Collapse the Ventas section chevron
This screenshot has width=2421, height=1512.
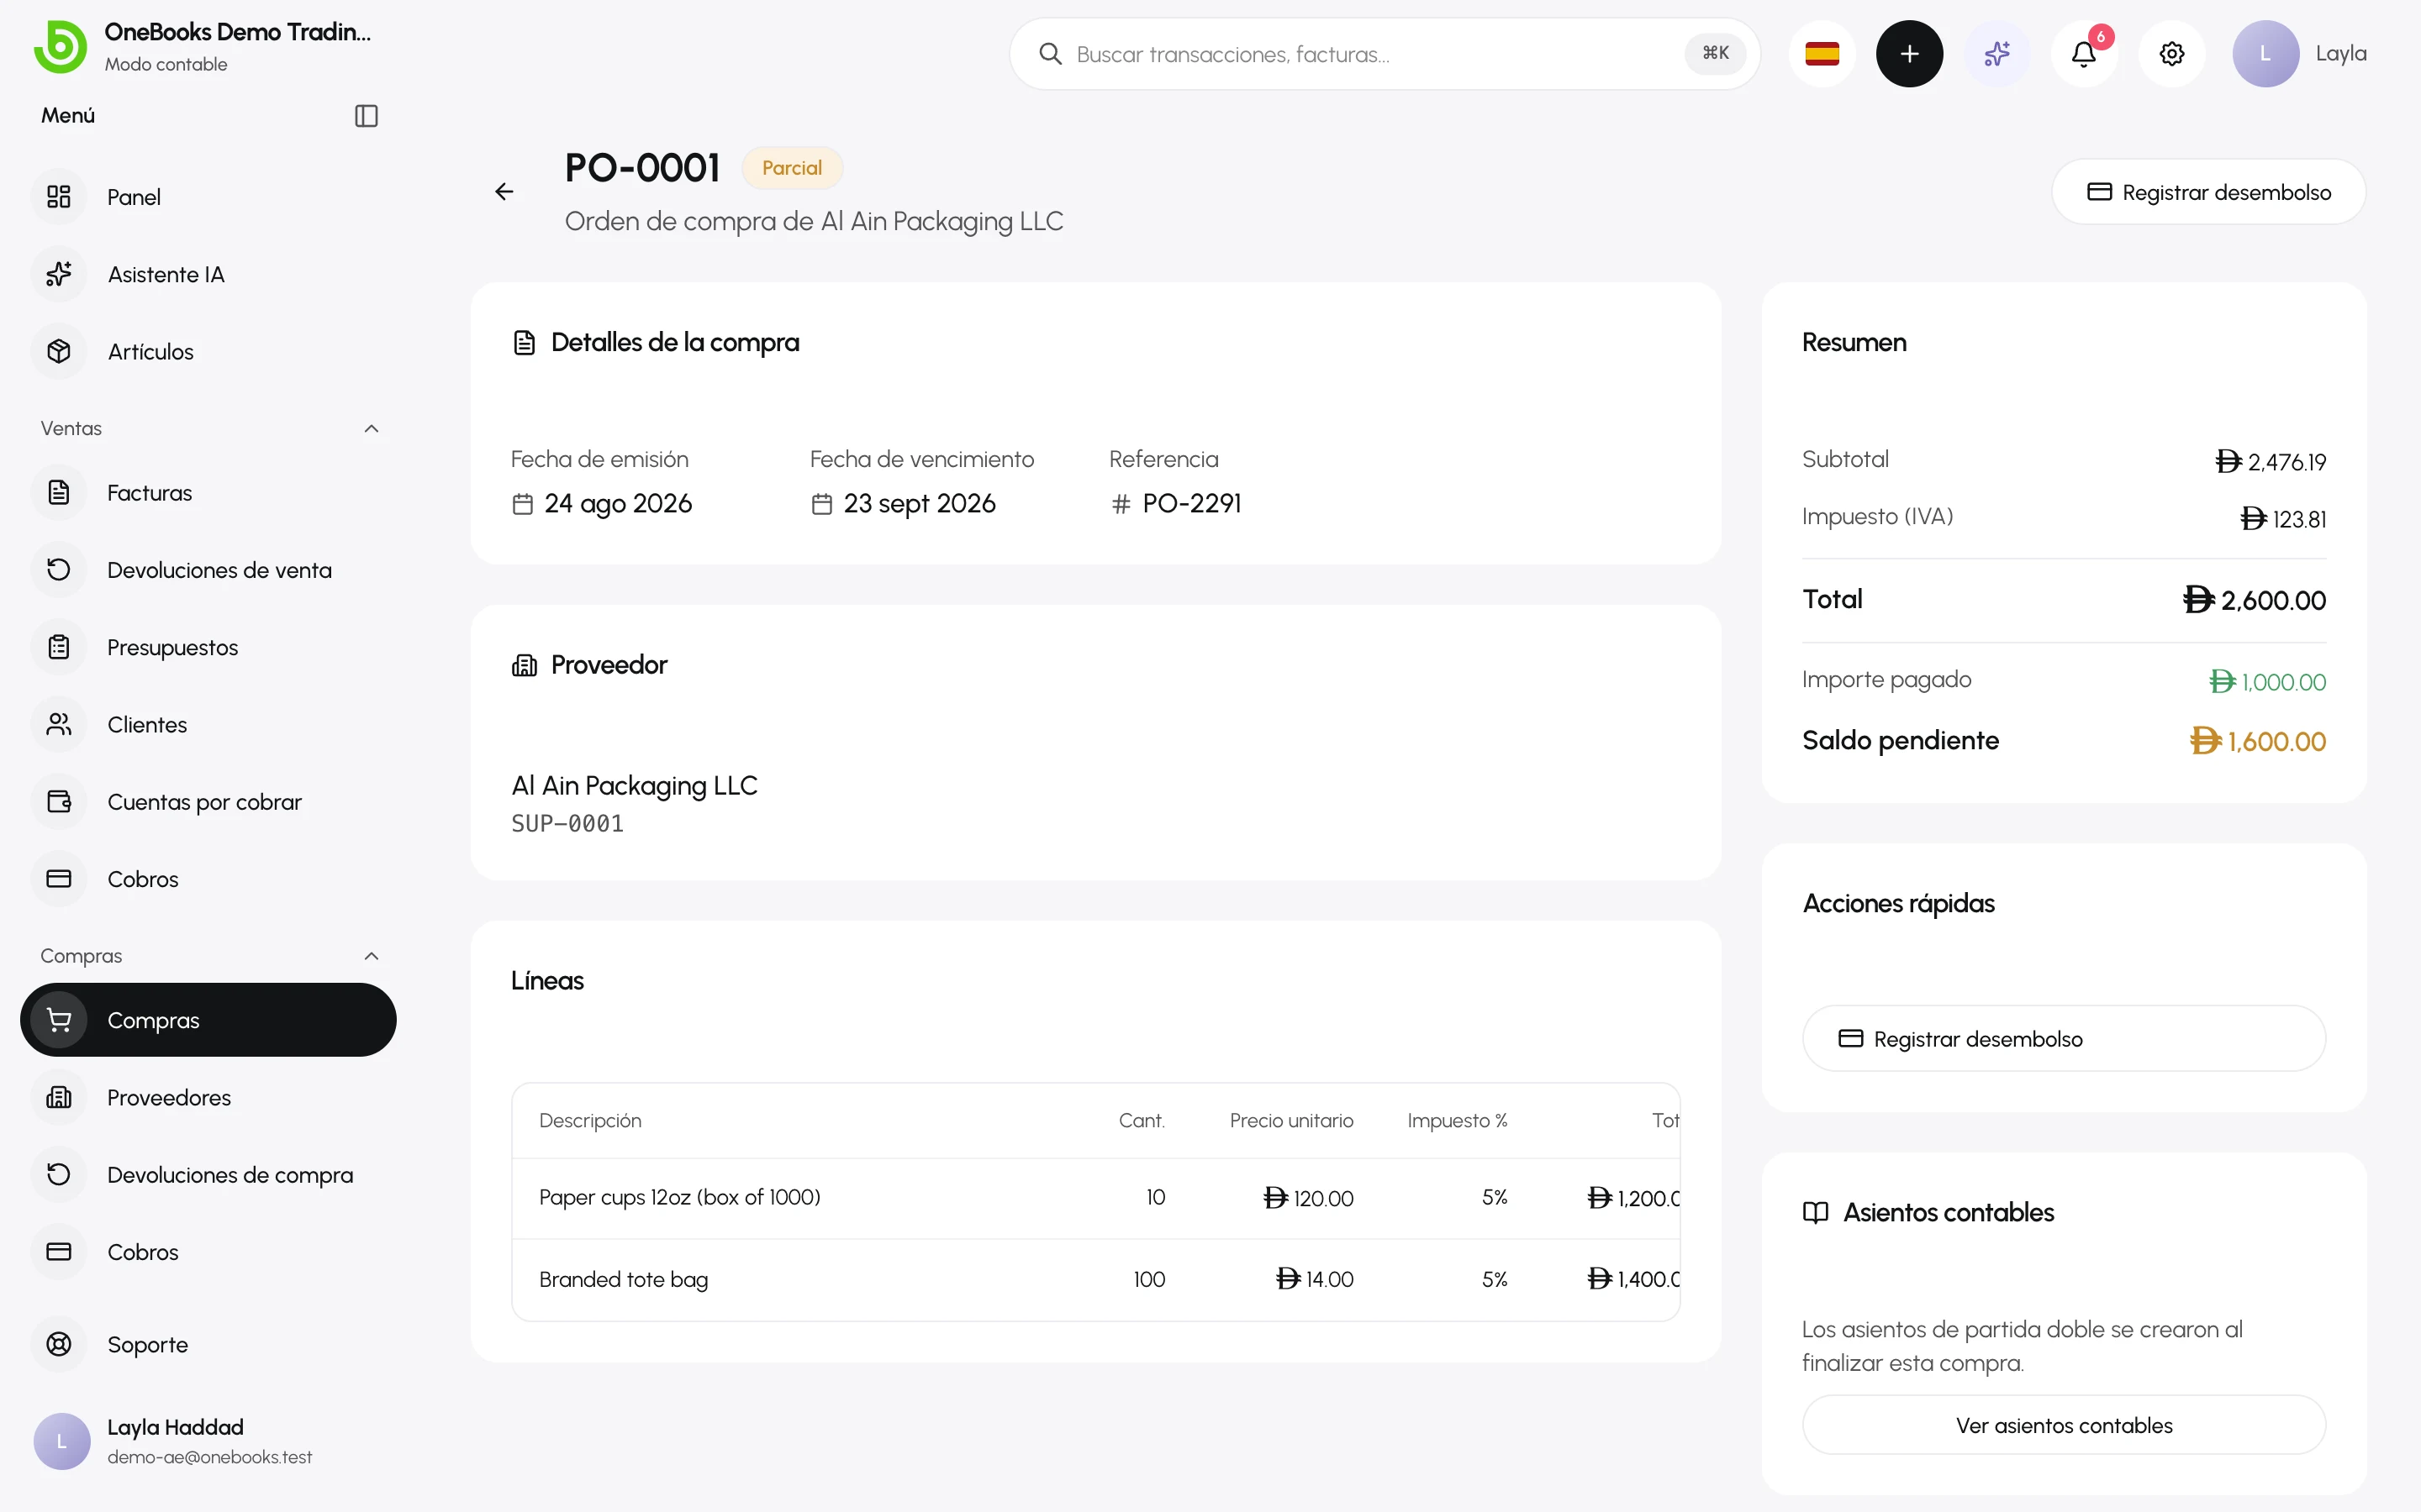[372, 428]
